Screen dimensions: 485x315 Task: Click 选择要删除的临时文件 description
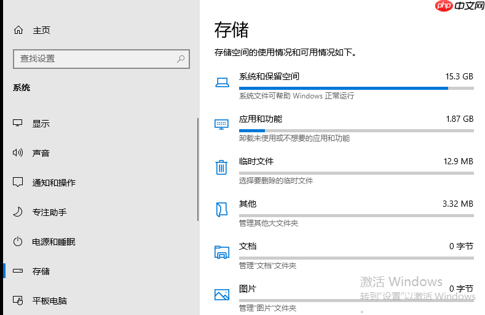(276, 181)
